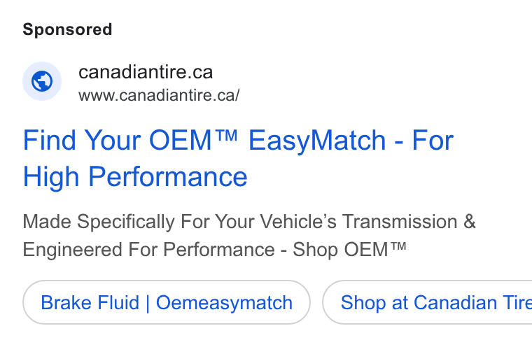
Task: Click the word Oemeasymatch in the chip
Action: (224, 302)
